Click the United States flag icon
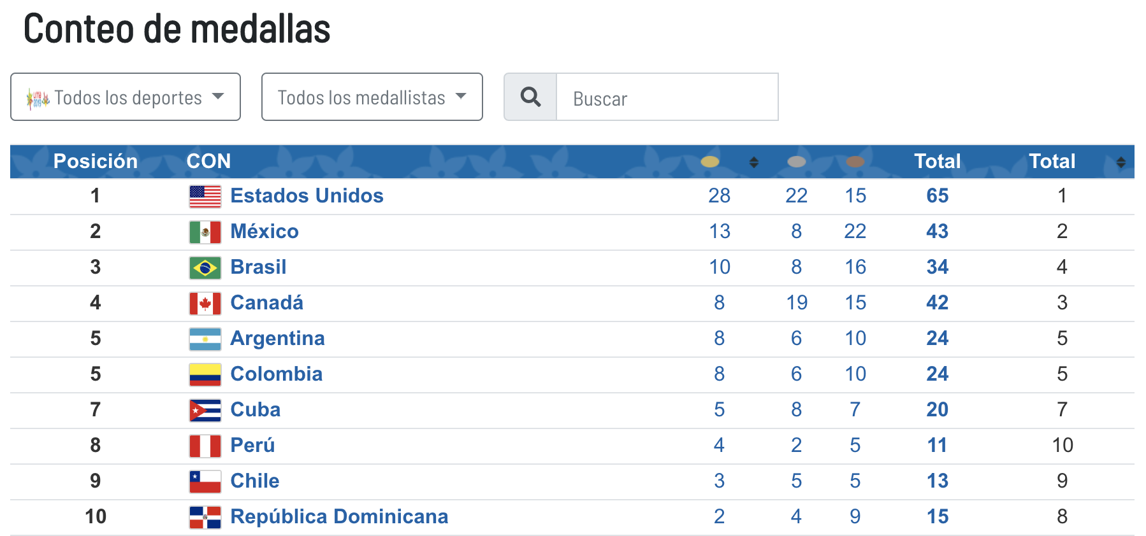This screenshot has height=536, width=1146. (x=204, y=196)
